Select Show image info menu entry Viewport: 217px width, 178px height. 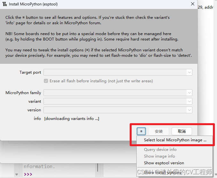point(175,156)
